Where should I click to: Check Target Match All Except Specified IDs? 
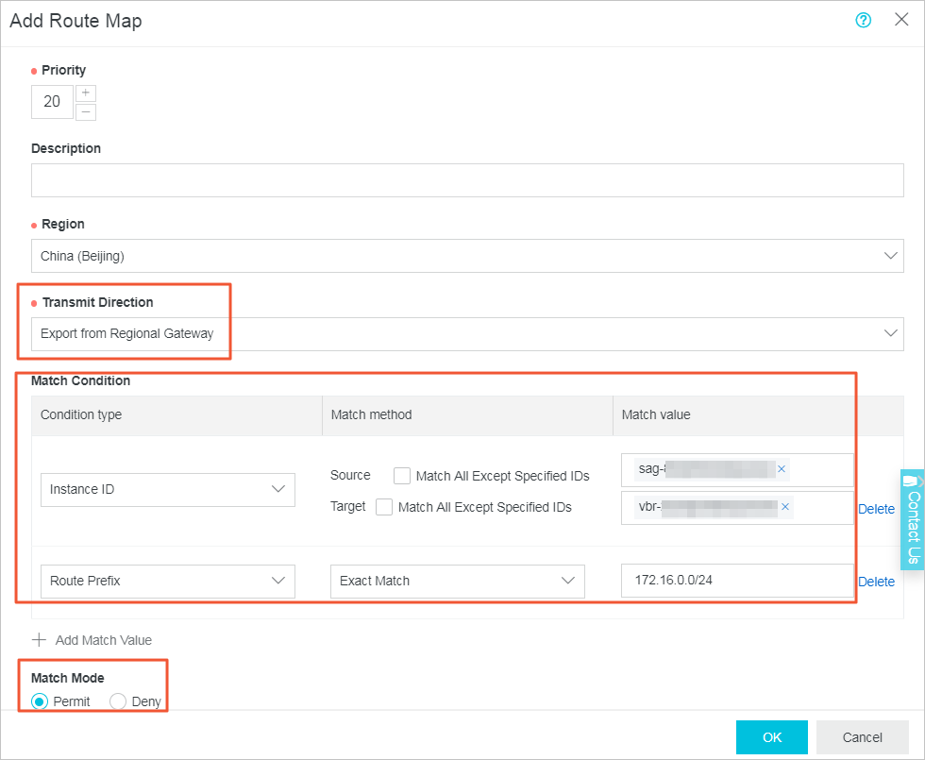384,507
